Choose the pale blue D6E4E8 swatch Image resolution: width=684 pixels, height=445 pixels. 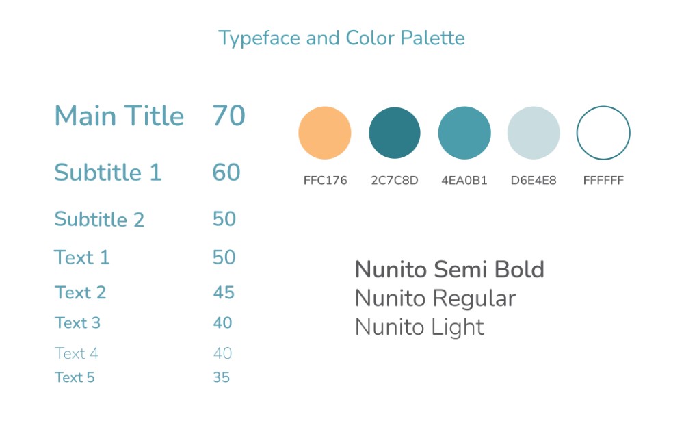tap(534, 133)
